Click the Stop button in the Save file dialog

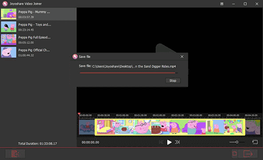coord(173,80)
